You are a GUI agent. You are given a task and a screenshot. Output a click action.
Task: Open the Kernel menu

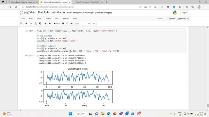pyautogui.click(x=66, y=19)
